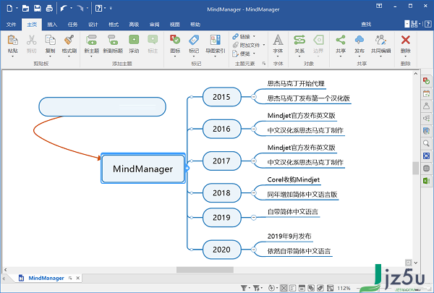Select the 2018 topic node
The height and width of the screenshot is (293, 434).
point(222,192)
